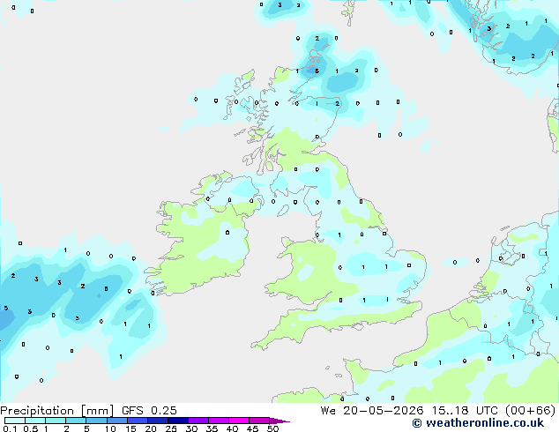Click the 0.5–1 mm legend color swatch
The image size is (559, 432).
click(35, 421)
